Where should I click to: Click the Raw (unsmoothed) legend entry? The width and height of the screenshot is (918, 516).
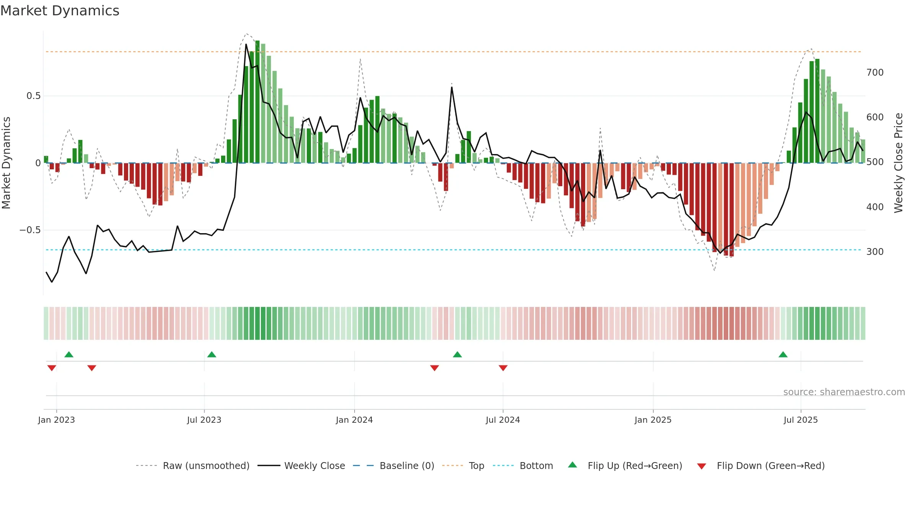point(192,466)
